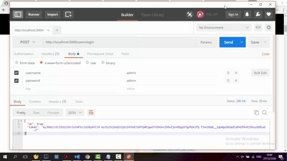The width and height of the screenshot is (287, 161).
Task: Open the Authorization request tab
Action: [x=24, y=54]
